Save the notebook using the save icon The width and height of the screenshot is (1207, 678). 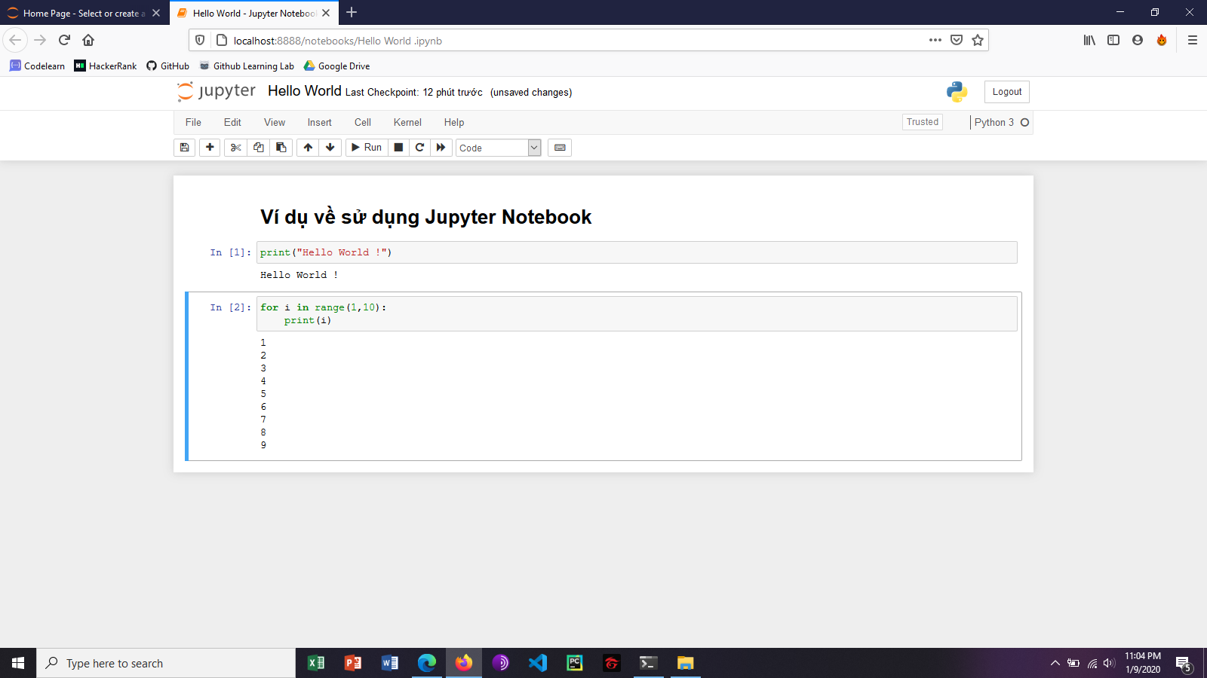click(x=184, y=148)
